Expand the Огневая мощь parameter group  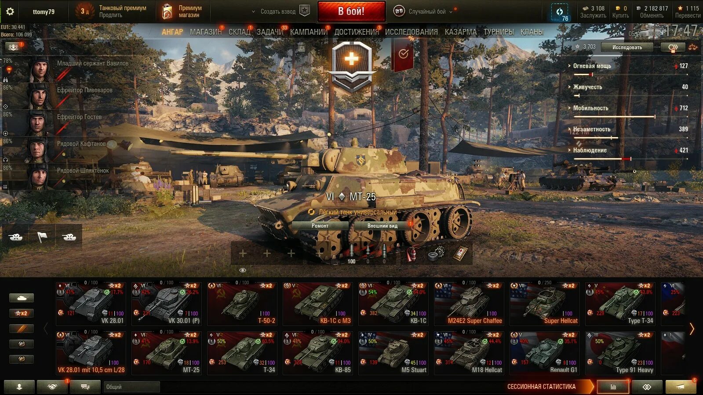click(x=592, y=66)
